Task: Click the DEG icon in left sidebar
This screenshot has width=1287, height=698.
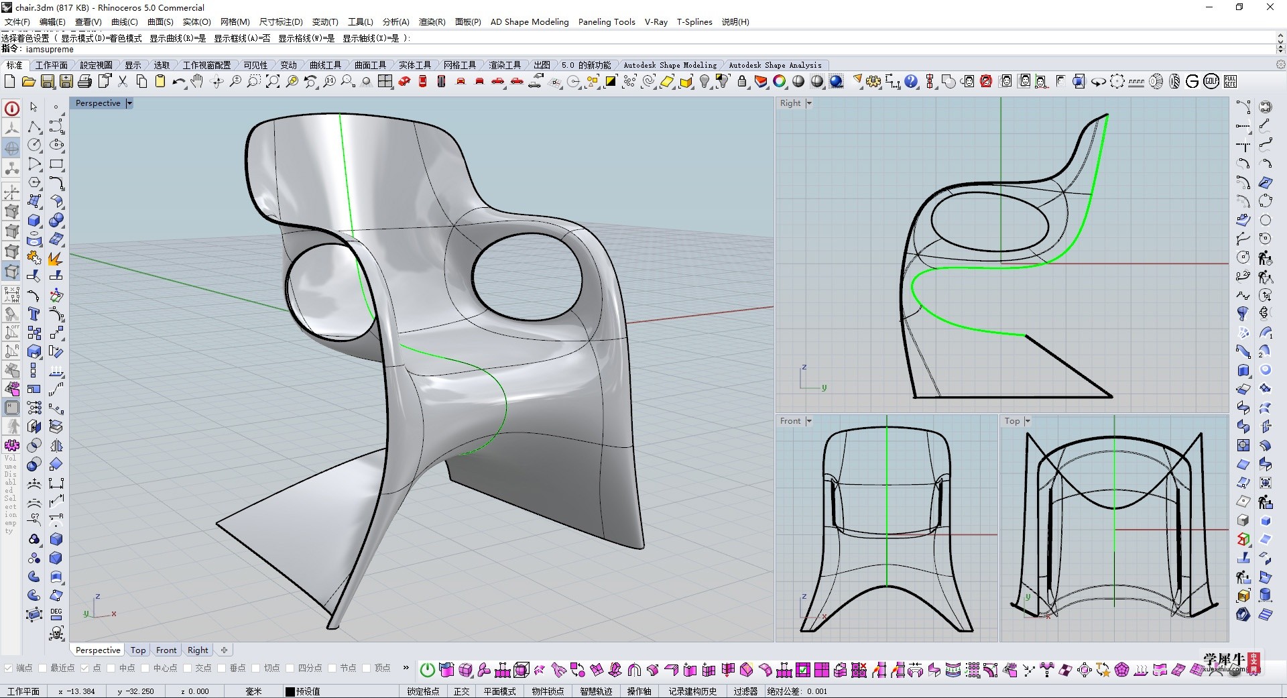Action: click(56, 614)
